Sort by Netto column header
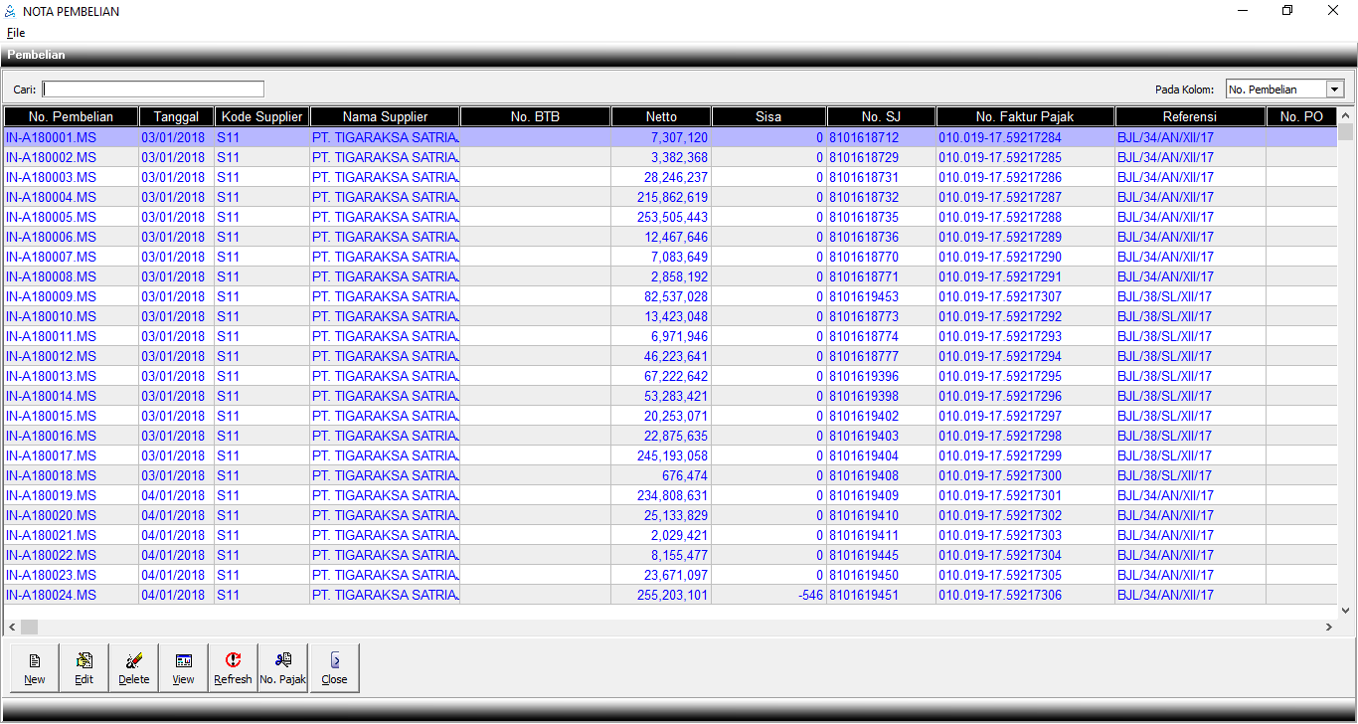The width and height of the screenshot is (1358, 724). pos(661,117)
